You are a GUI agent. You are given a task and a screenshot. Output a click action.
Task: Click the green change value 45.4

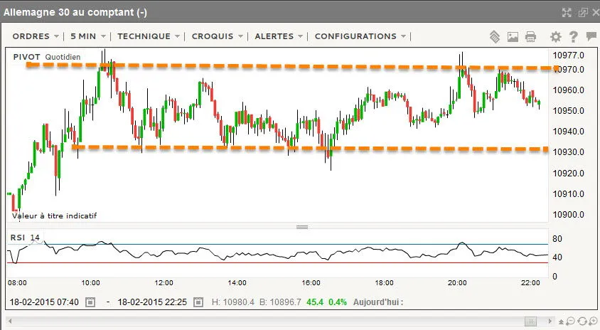pyautogui.click(x=315, y=302)
